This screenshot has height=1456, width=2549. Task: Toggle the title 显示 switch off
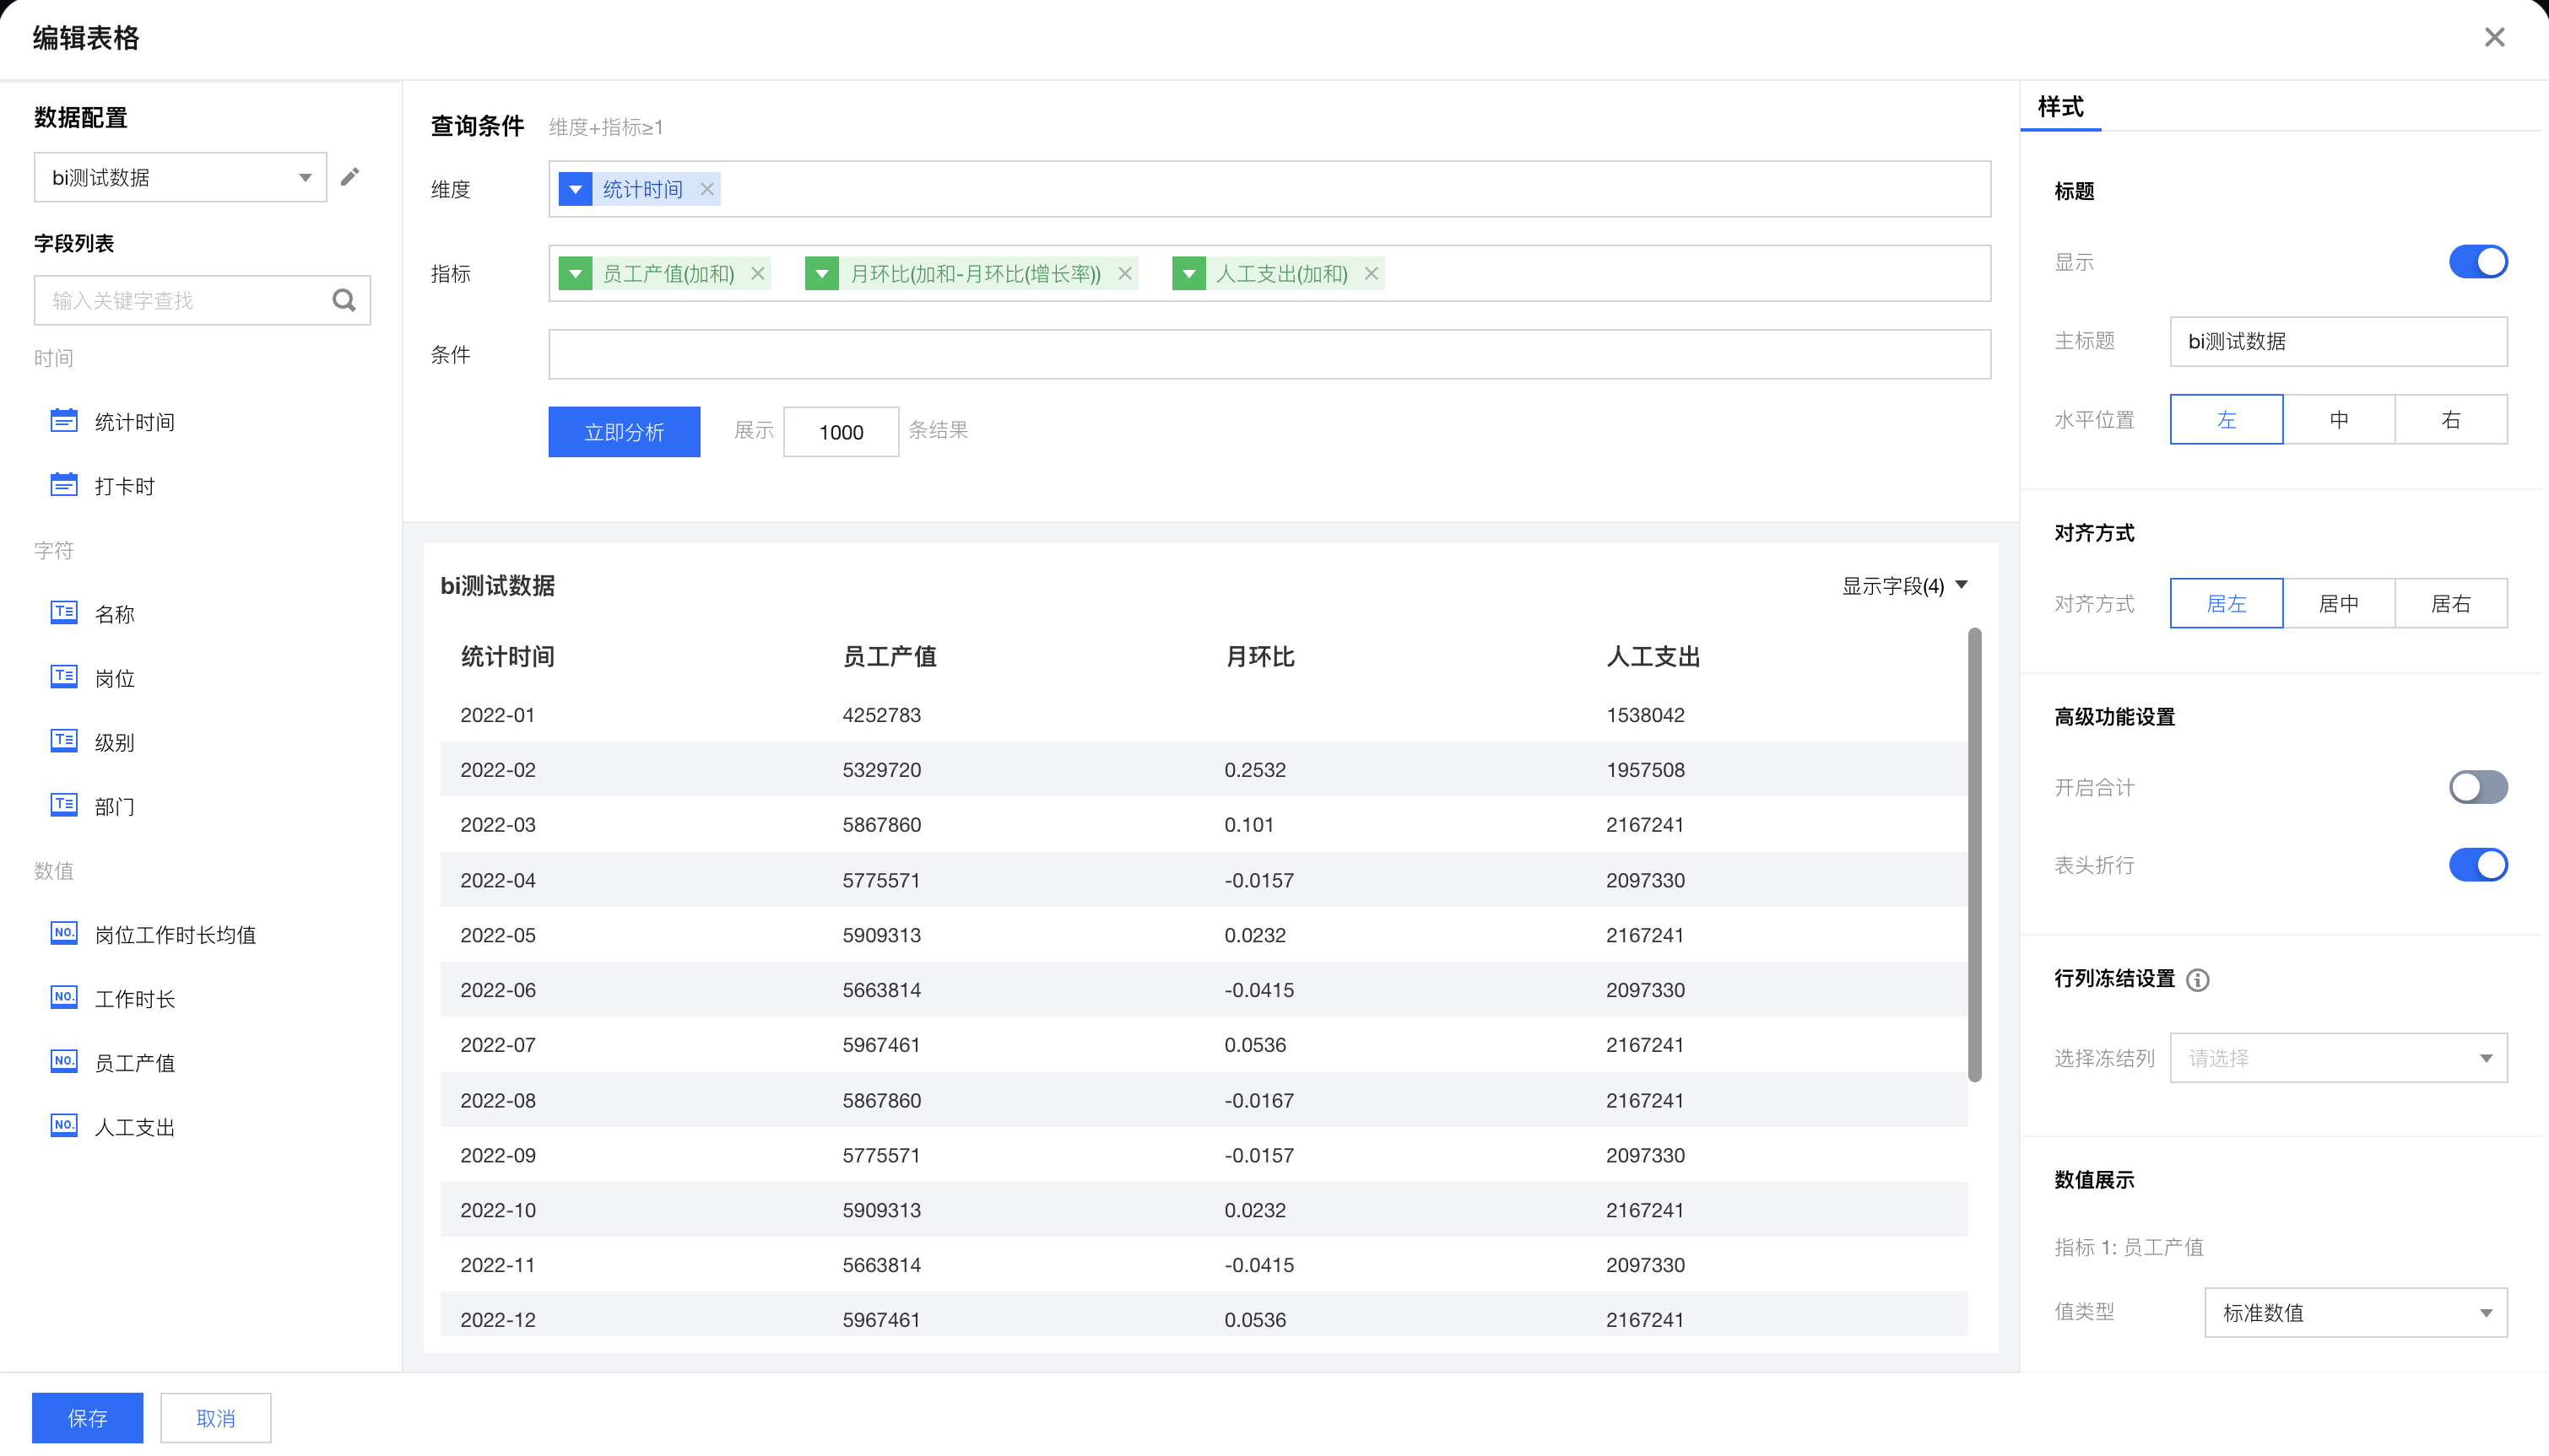(2477, 262)
